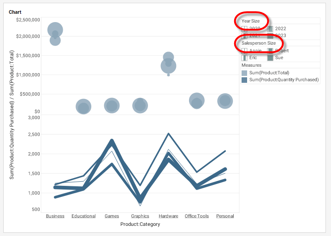Click the 2020 year size legend icon
This screenshot has width=331, height=236.
click(x=245, y=29)
